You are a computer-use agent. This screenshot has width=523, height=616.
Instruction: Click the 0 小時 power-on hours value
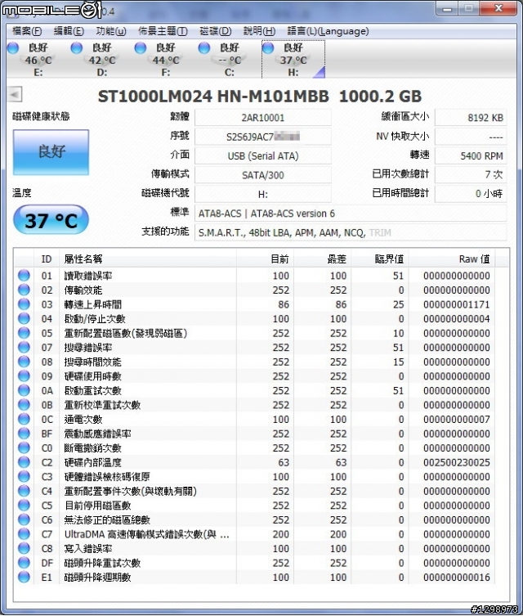point(471,193)
